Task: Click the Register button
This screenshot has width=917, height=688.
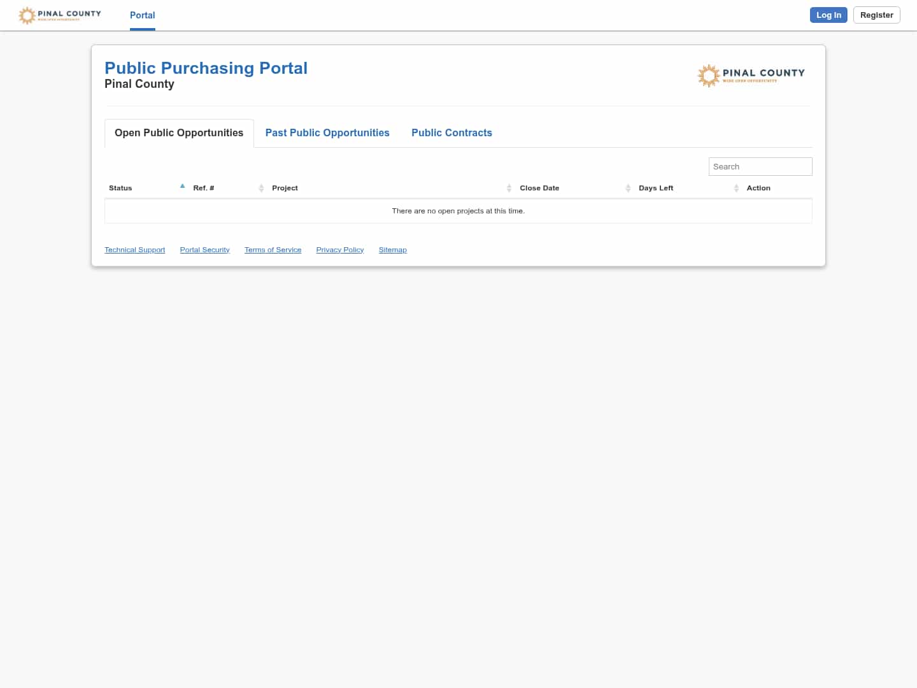Action: [876, 15]
